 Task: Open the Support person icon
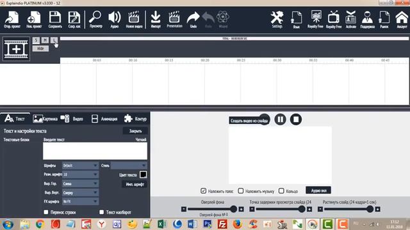pyautogui.click(x=367, y=19)
